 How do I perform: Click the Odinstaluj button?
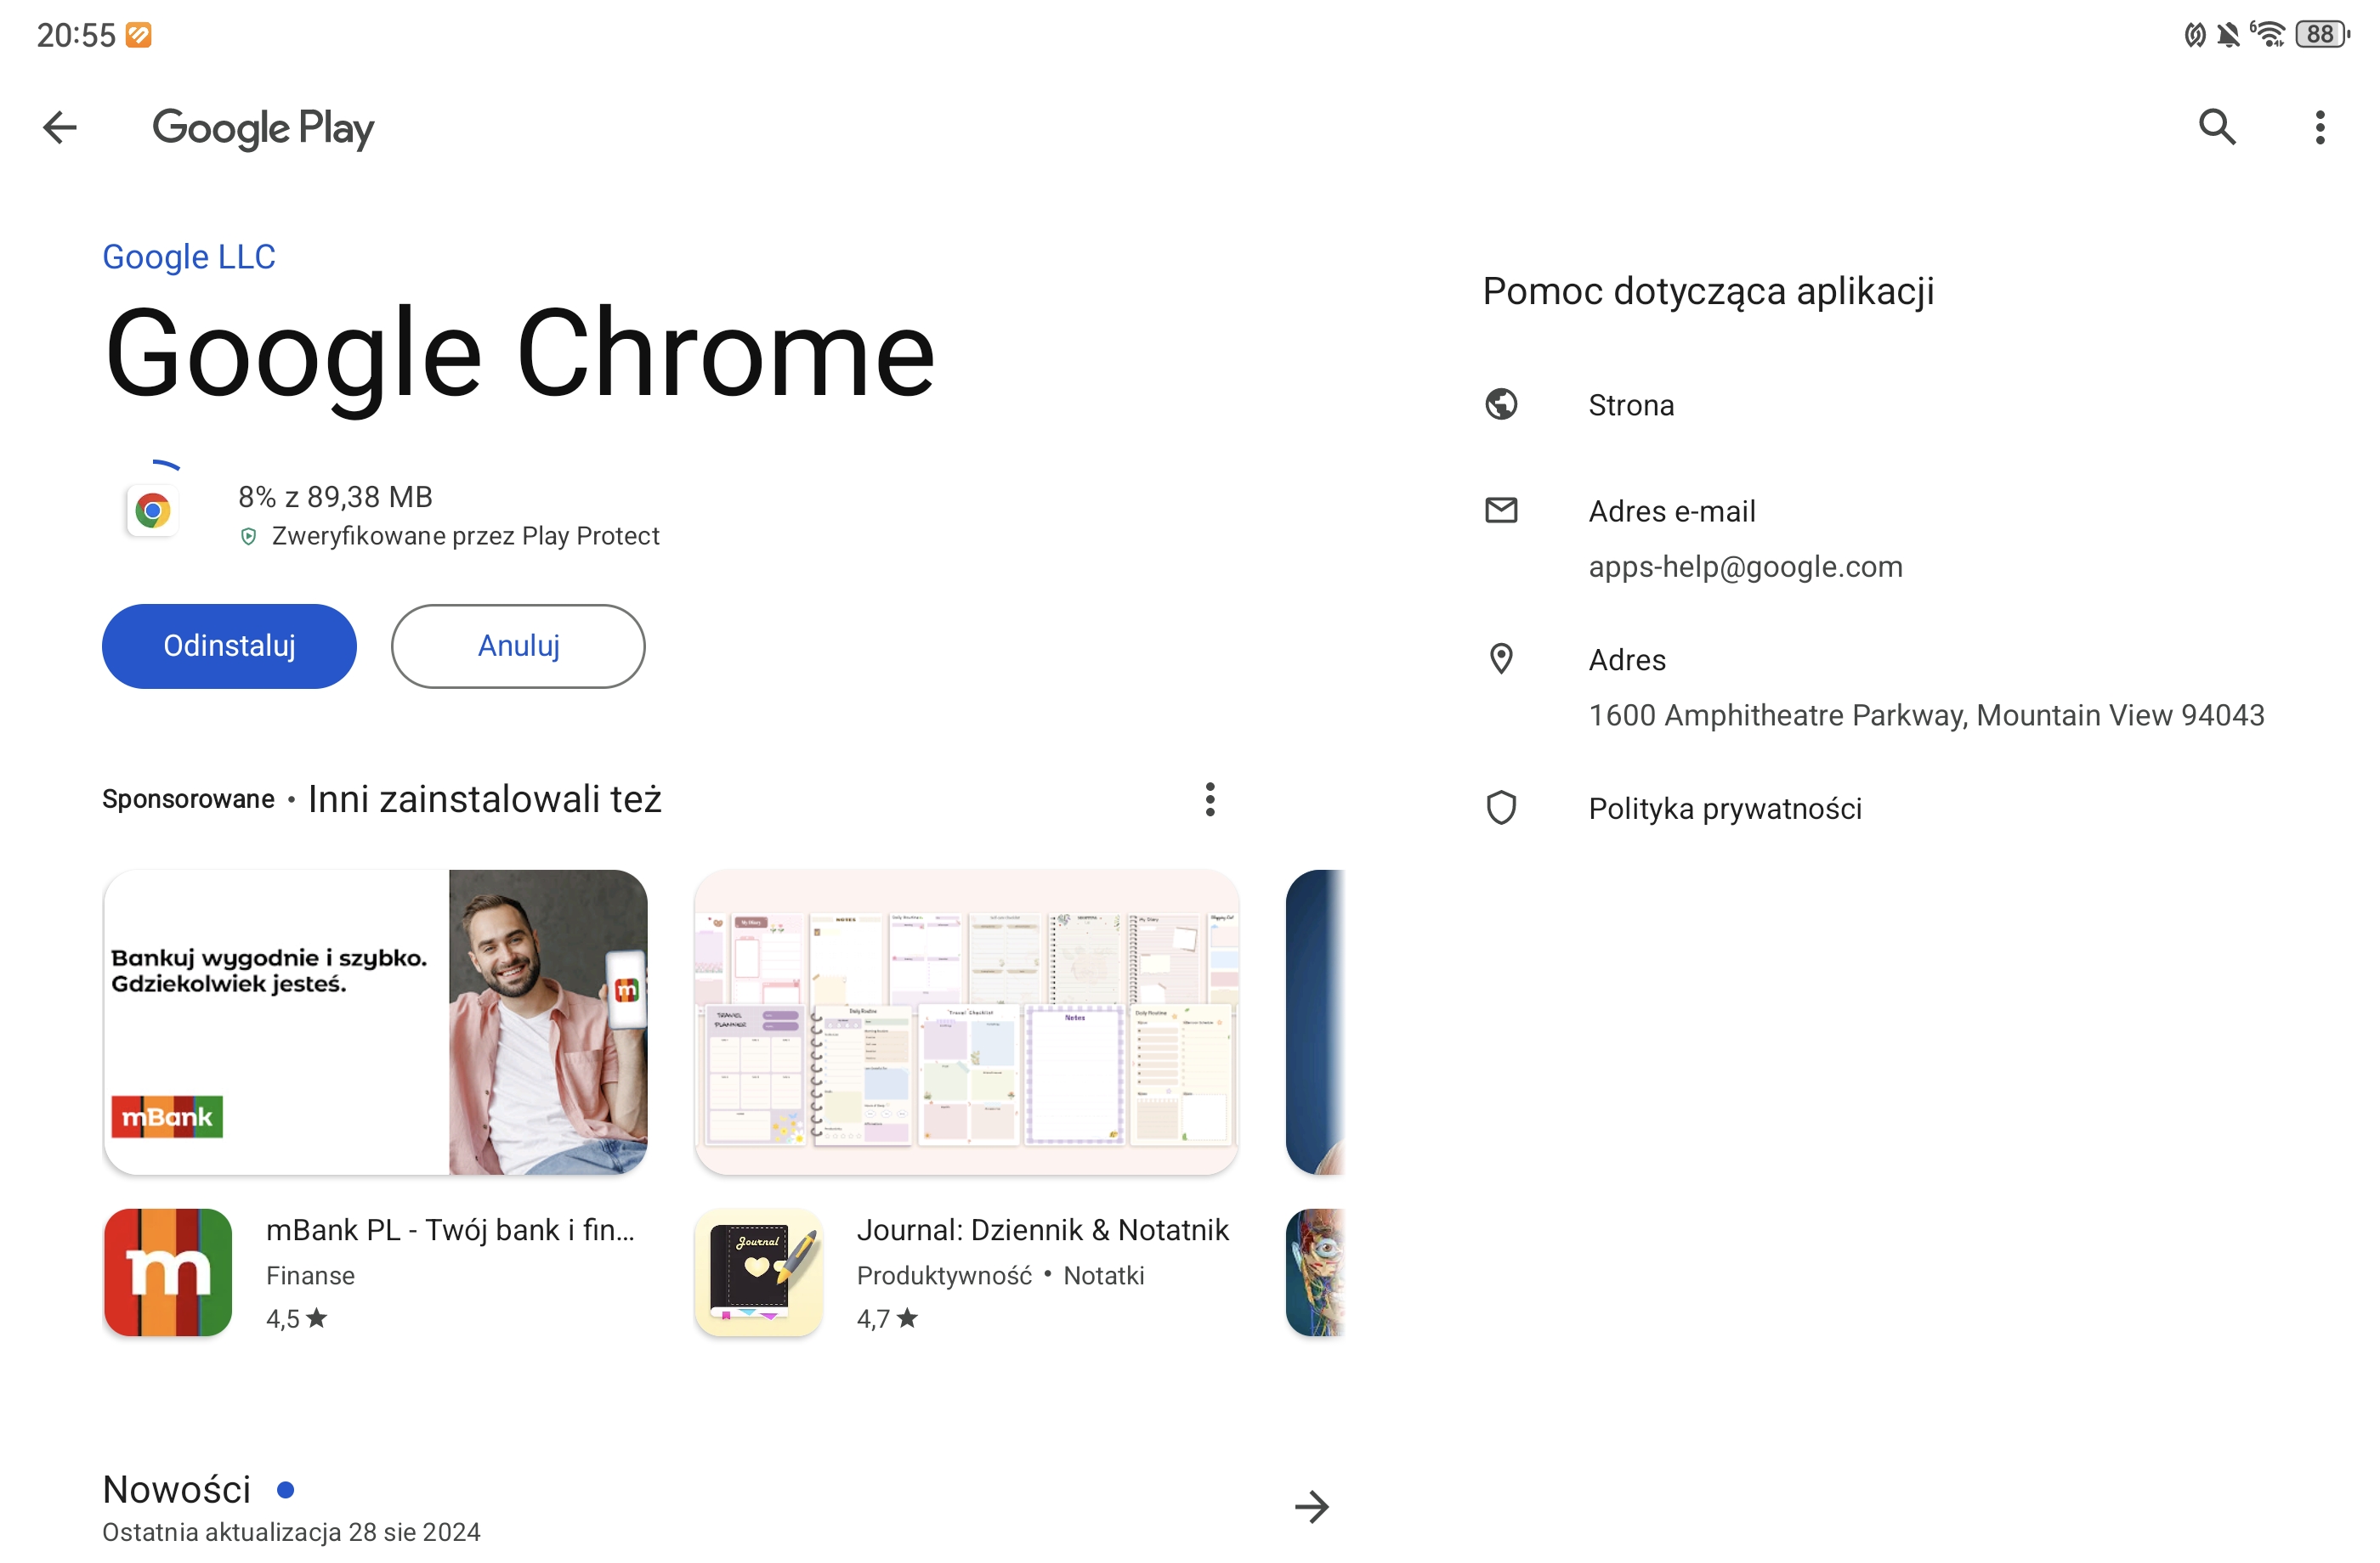[229, 646]
